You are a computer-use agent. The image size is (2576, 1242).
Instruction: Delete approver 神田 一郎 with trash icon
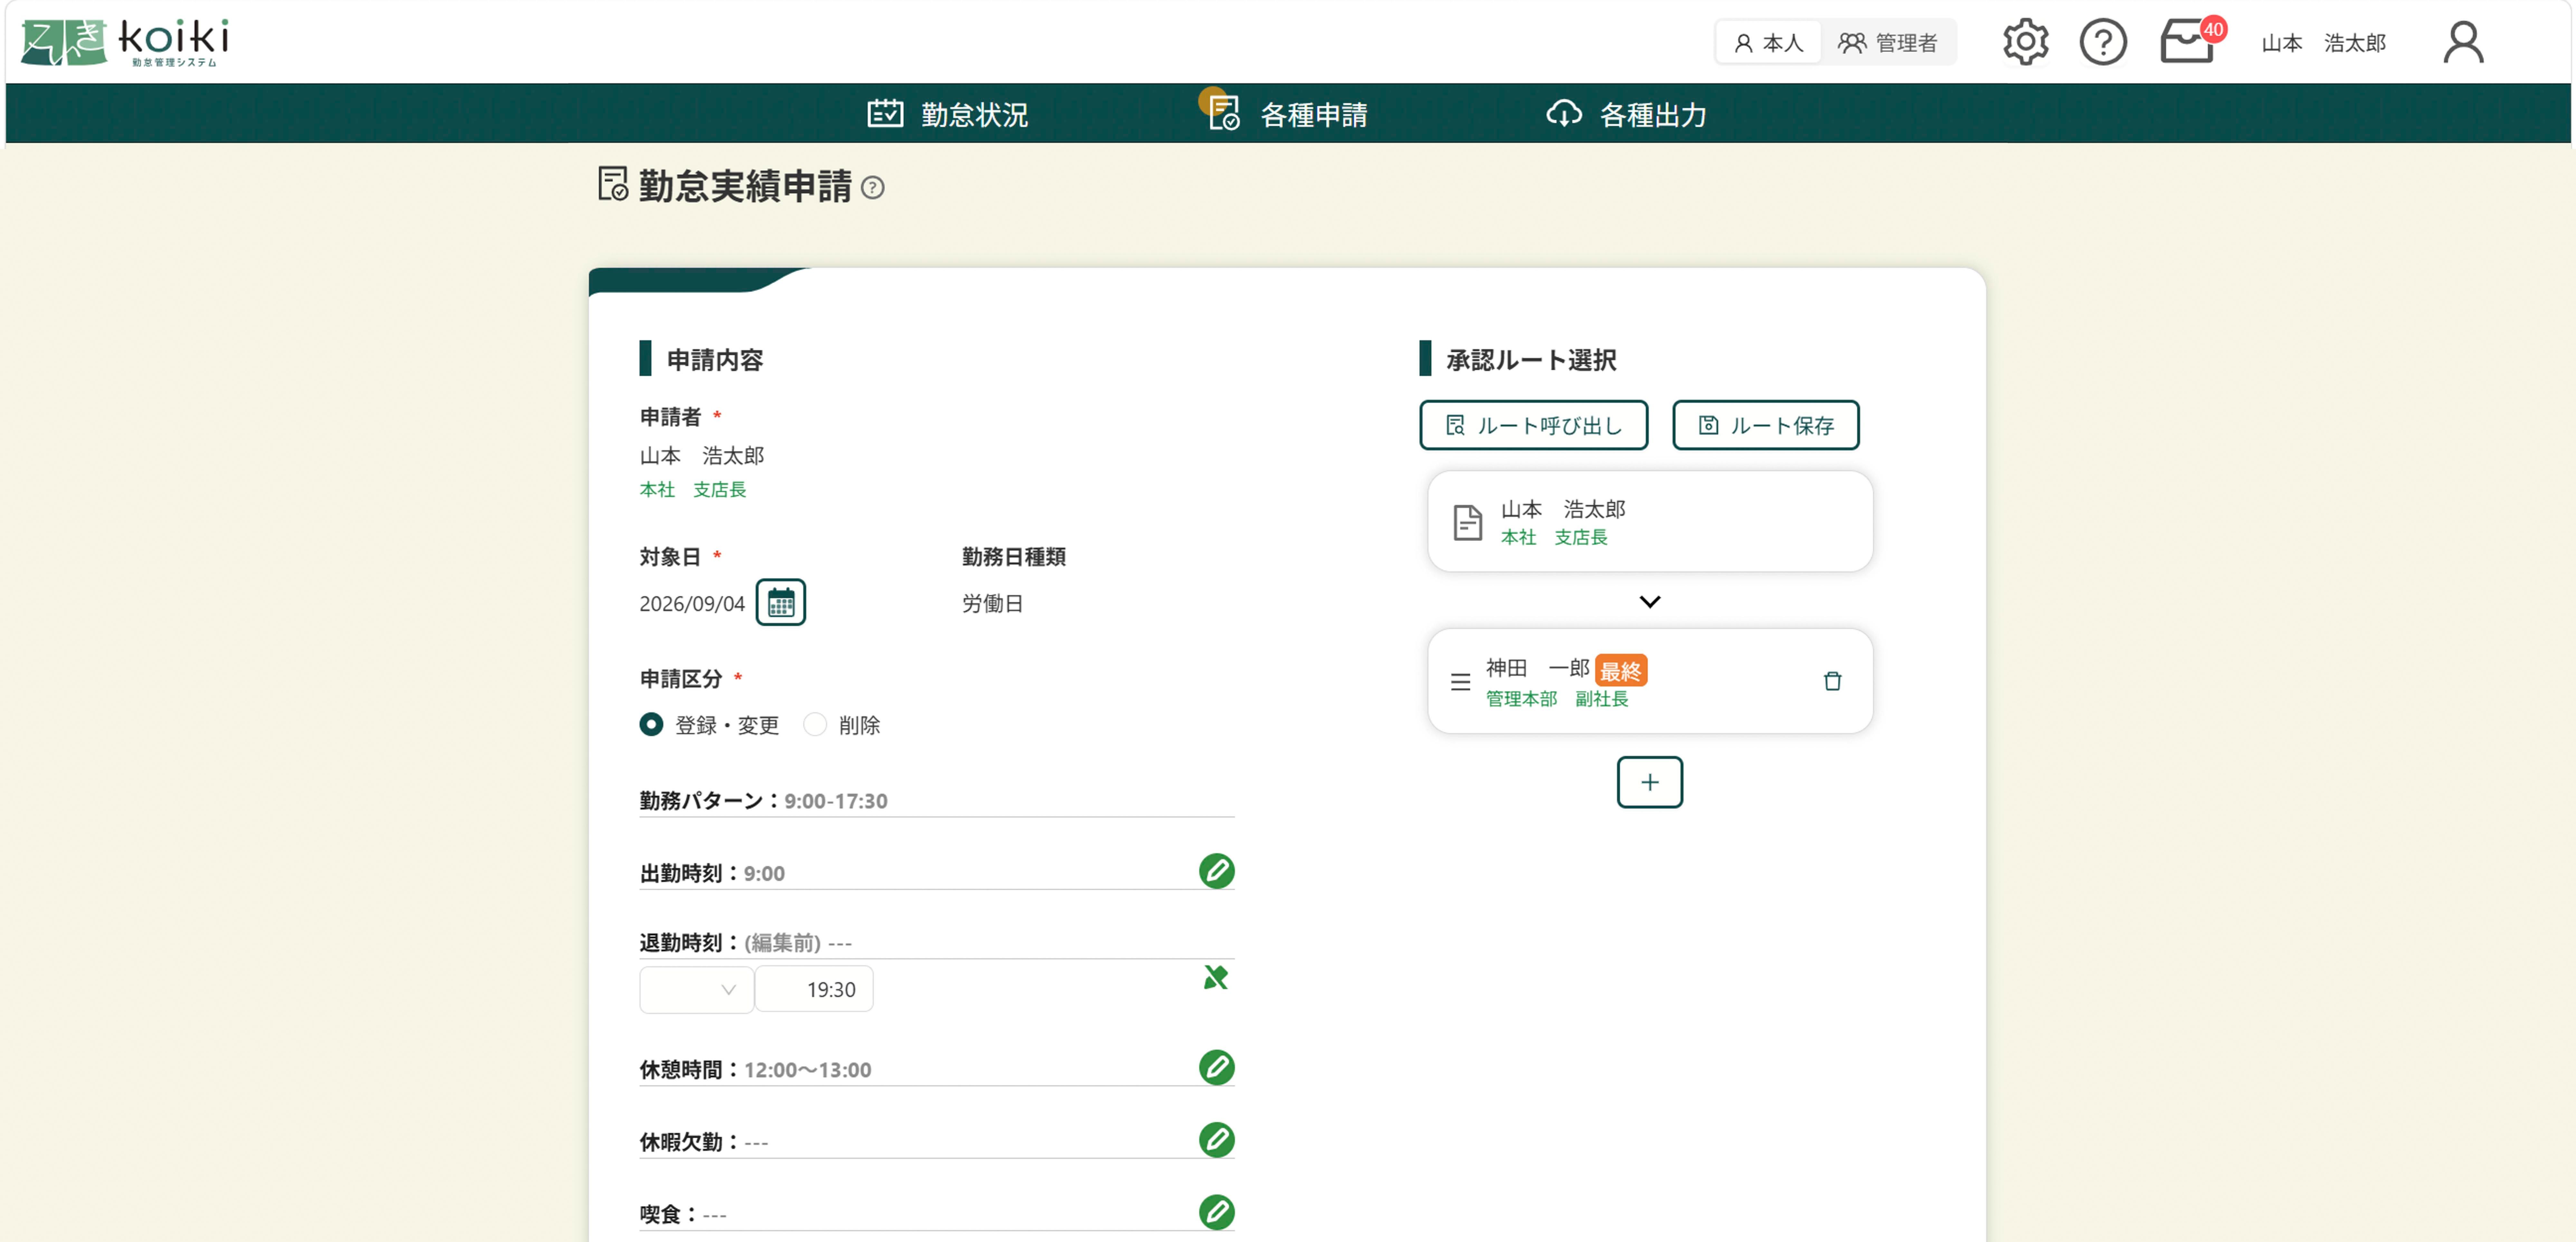[1832, 681]
